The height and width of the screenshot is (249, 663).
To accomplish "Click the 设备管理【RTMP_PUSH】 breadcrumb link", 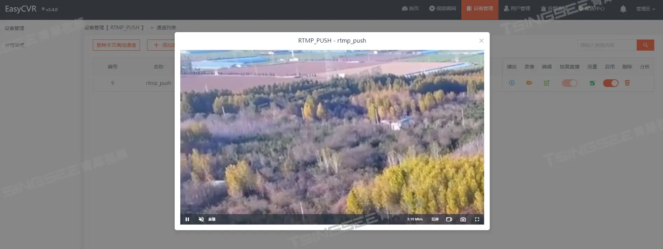I will click(114, 28).
